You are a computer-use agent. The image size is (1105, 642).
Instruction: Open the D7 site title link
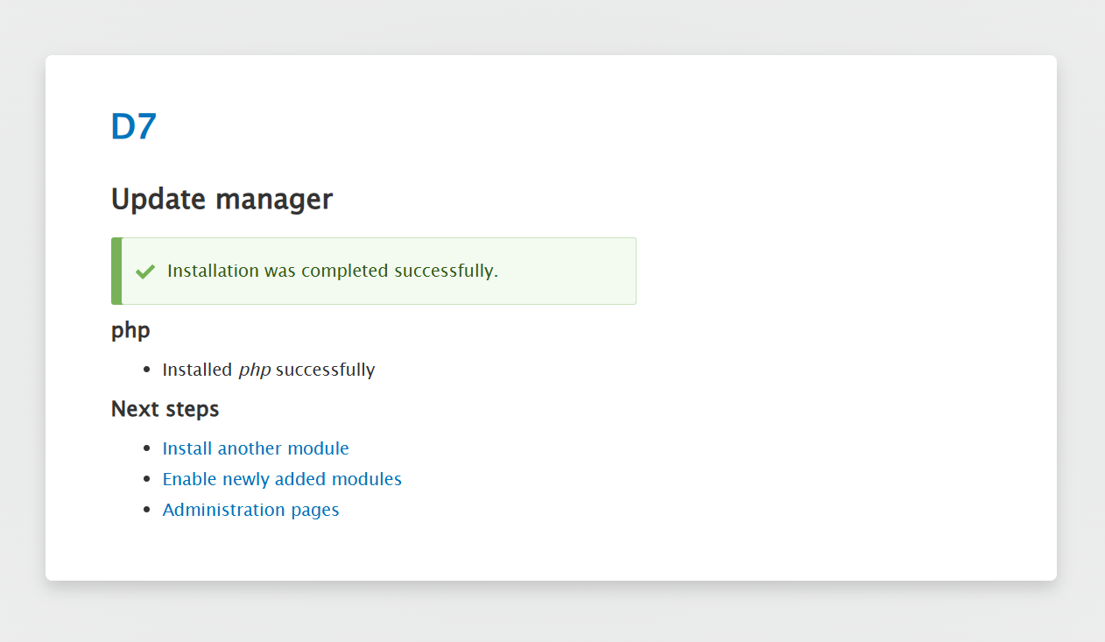[x=133, y=127]
